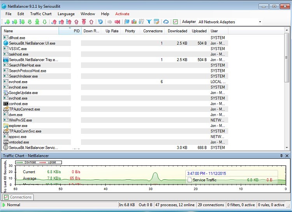Toggle auto-hide pin on Traffic Chart panel
Image resolution: width=292 pixels, height=212 pixels.
pos(281,156)
